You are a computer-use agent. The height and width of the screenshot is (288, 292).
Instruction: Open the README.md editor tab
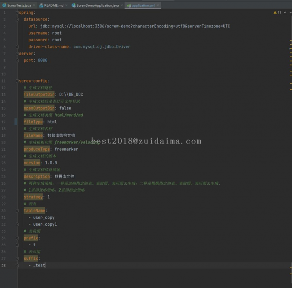tap(53, 5)
